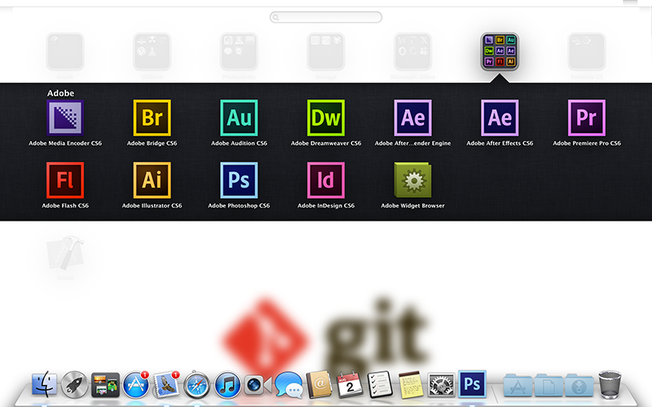Open Reminders checklist in Dock
Image resolution: width=652 pixels, height=407 pixels.
tap(380, 384)
